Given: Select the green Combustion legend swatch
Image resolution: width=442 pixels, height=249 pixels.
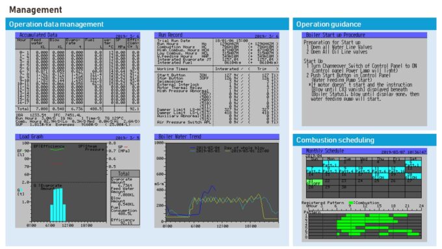Looking at the screenshot, I should [x=351, y=202].
